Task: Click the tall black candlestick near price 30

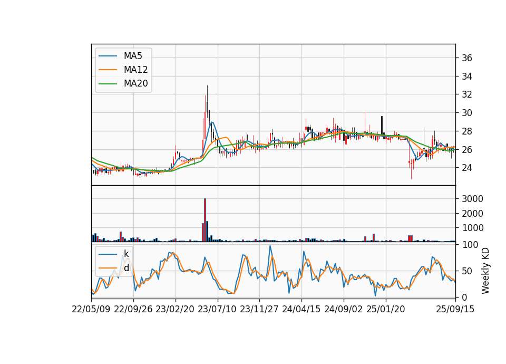Action: (382, 125)
